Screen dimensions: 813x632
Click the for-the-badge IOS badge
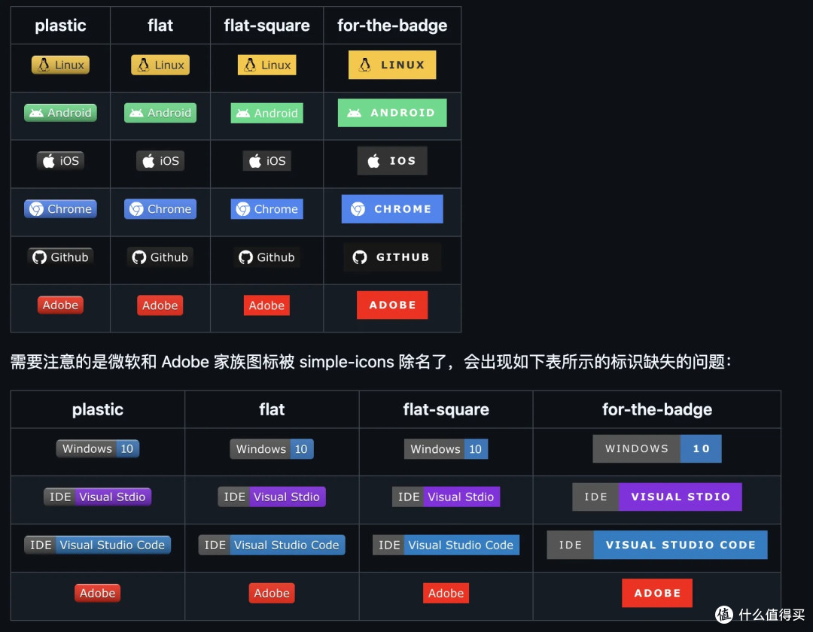point(392,160)
